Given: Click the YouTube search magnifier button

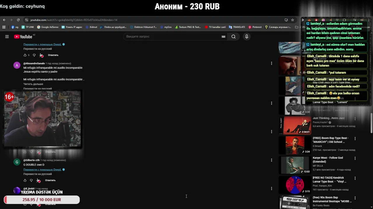Looking at the screenshot, I should tap(233, 37).
